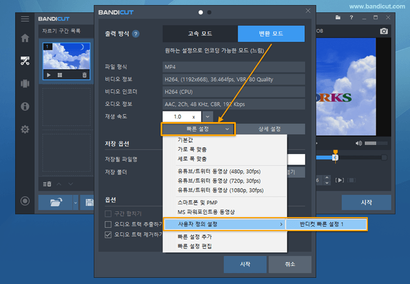410x284 pixels.
Task: Click Start (시작) in the export dialog
Action: pos(245,264)
